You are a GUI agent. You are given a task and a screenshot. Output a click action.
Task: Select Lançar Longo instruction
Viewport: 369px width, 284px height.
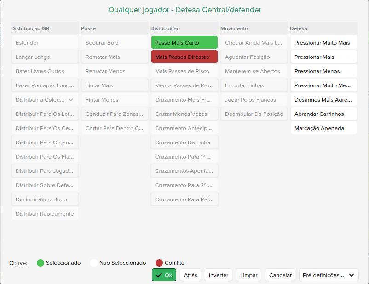tap(45, 57)
